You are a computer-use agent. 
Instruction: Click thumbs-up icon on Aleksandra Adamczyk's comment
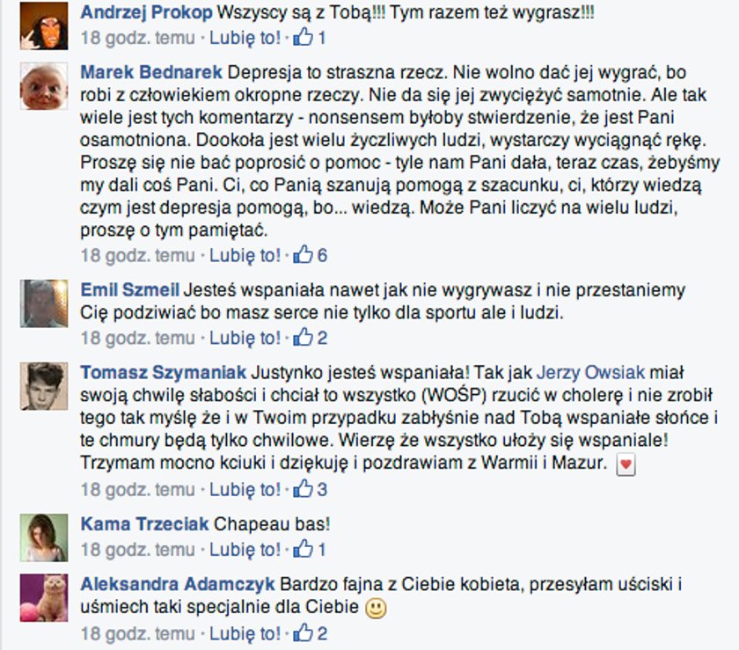click(303, 632)
